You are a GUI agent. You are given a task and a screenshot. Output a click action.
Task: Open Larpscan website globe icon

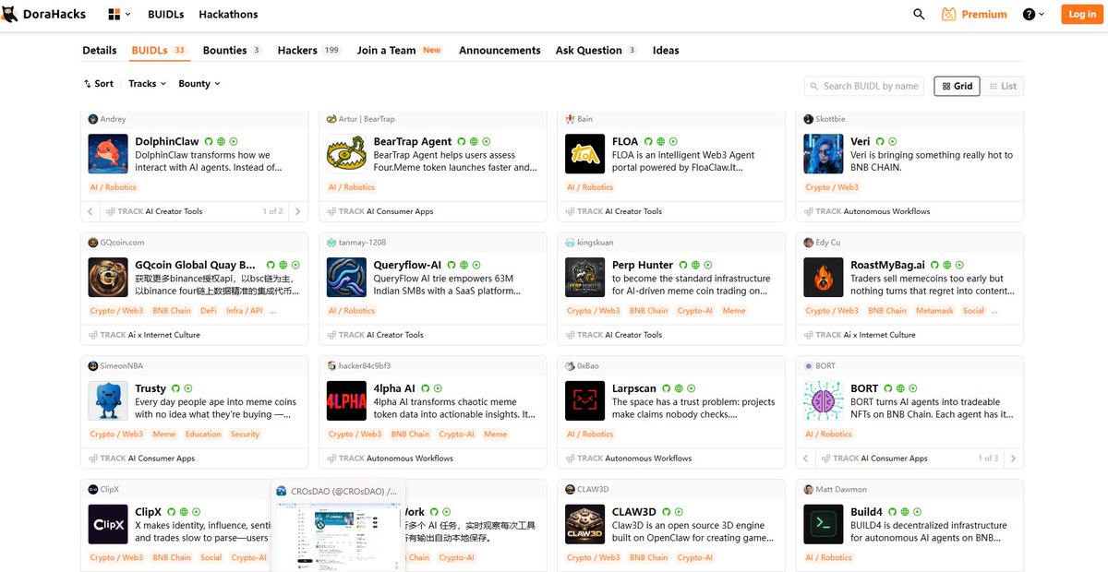[679, 388]
